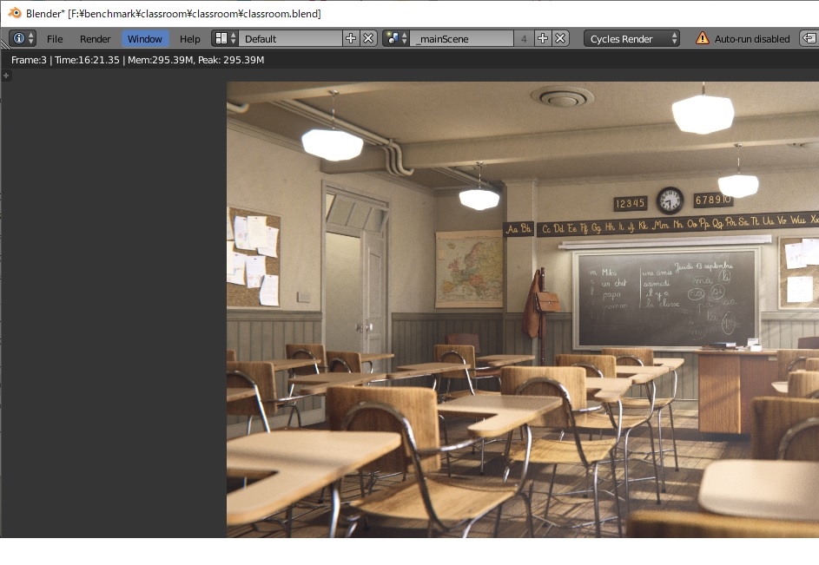The image size is (819, 565).
Task: Click the Auto-run disabled label
Action: (x=752, y=39)
